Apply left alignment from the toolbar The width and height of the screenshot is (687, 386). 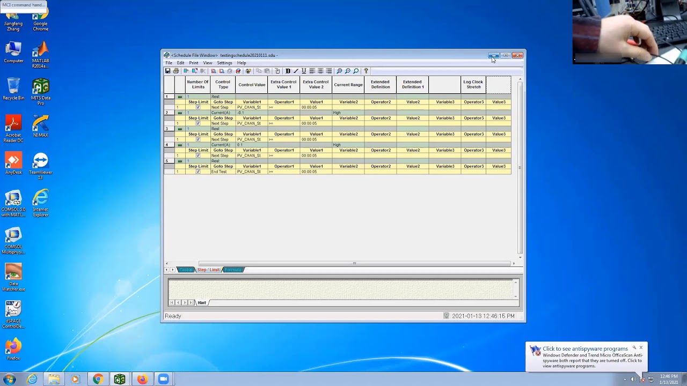(x=312, y=71)
